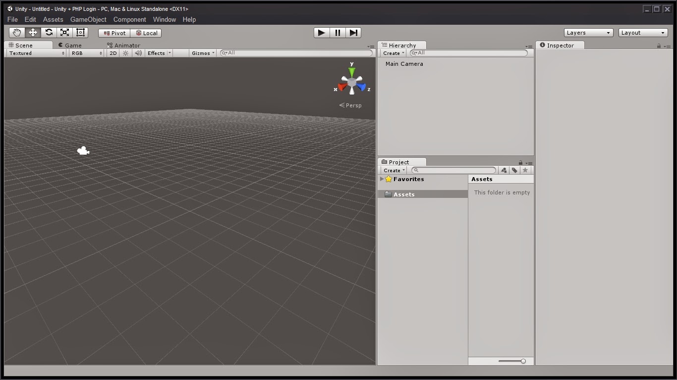Open the Layers dropdown

pyautogui.click(x=588, y=32)
